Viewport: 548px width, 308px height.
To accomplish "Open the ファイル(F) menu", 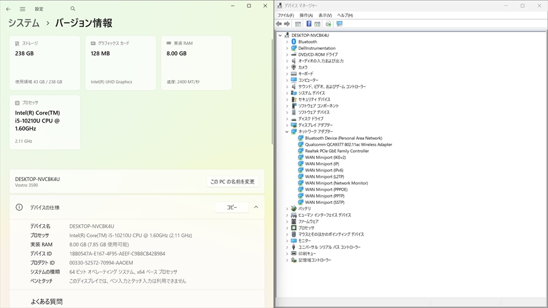I will (286, 15).
